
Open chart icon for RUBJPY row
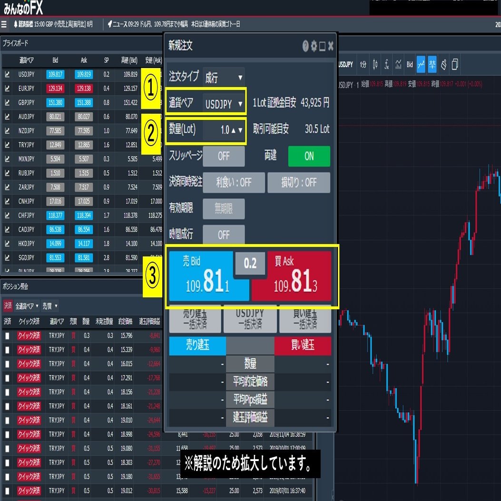pos(7,173)
